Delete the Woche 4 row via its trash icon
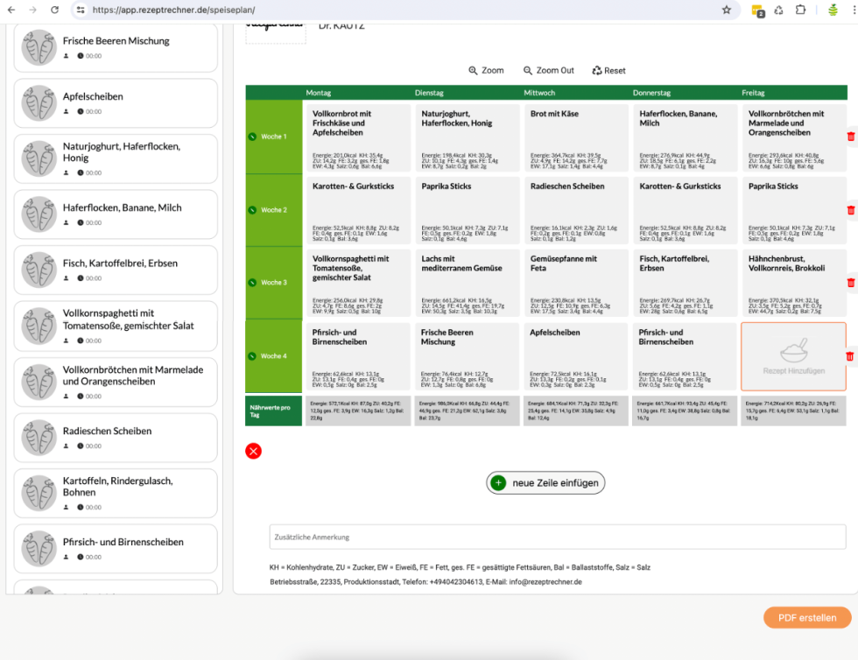Screen dimensions: 858x660 click(849, 356)
